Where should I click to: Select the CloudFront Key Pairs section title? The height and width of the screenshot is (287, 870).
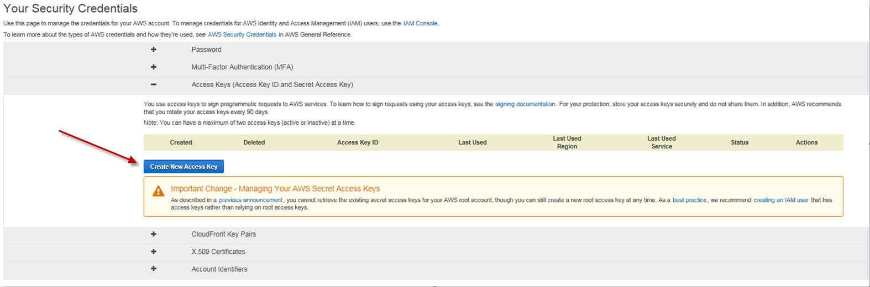(223, 234)
